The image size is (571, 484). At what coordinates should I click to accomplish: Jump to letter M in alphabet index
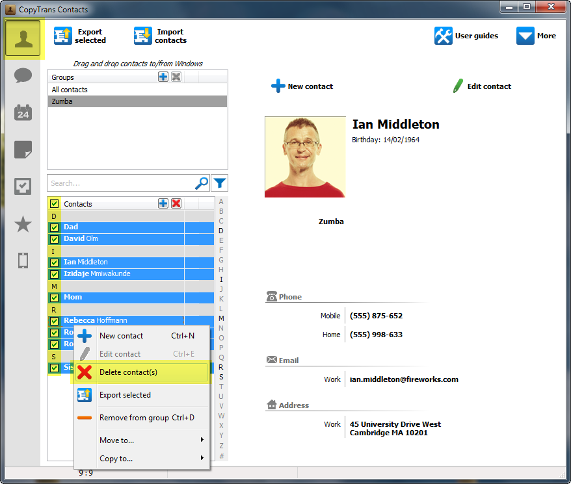coord(221,318)
